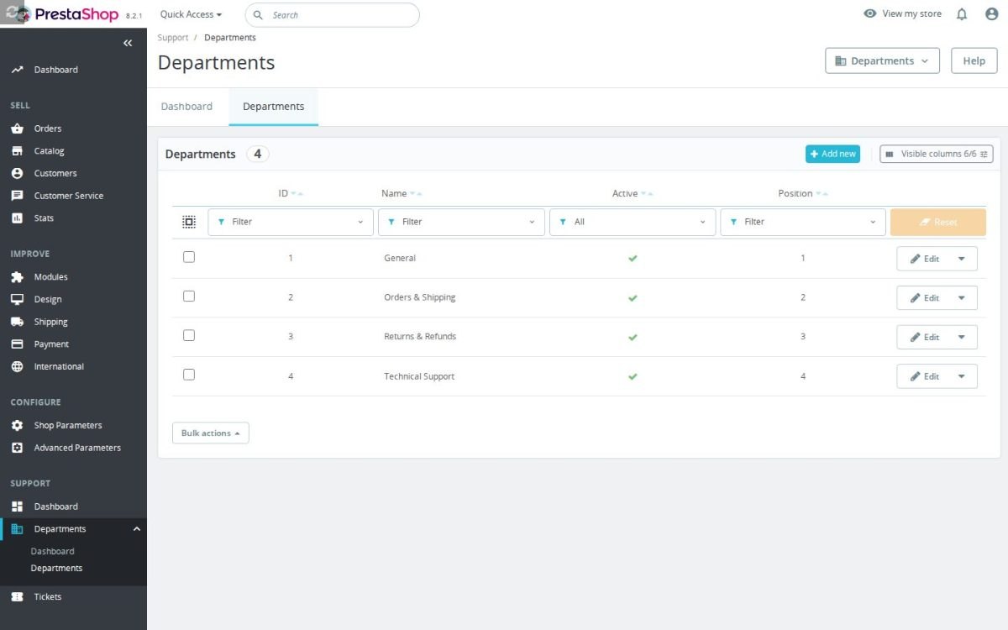The width and height of the screenshot is (1008, 630).
Task: Open Edit dropdown arrow for Technical Support
Action: click(x=962, y=376)
